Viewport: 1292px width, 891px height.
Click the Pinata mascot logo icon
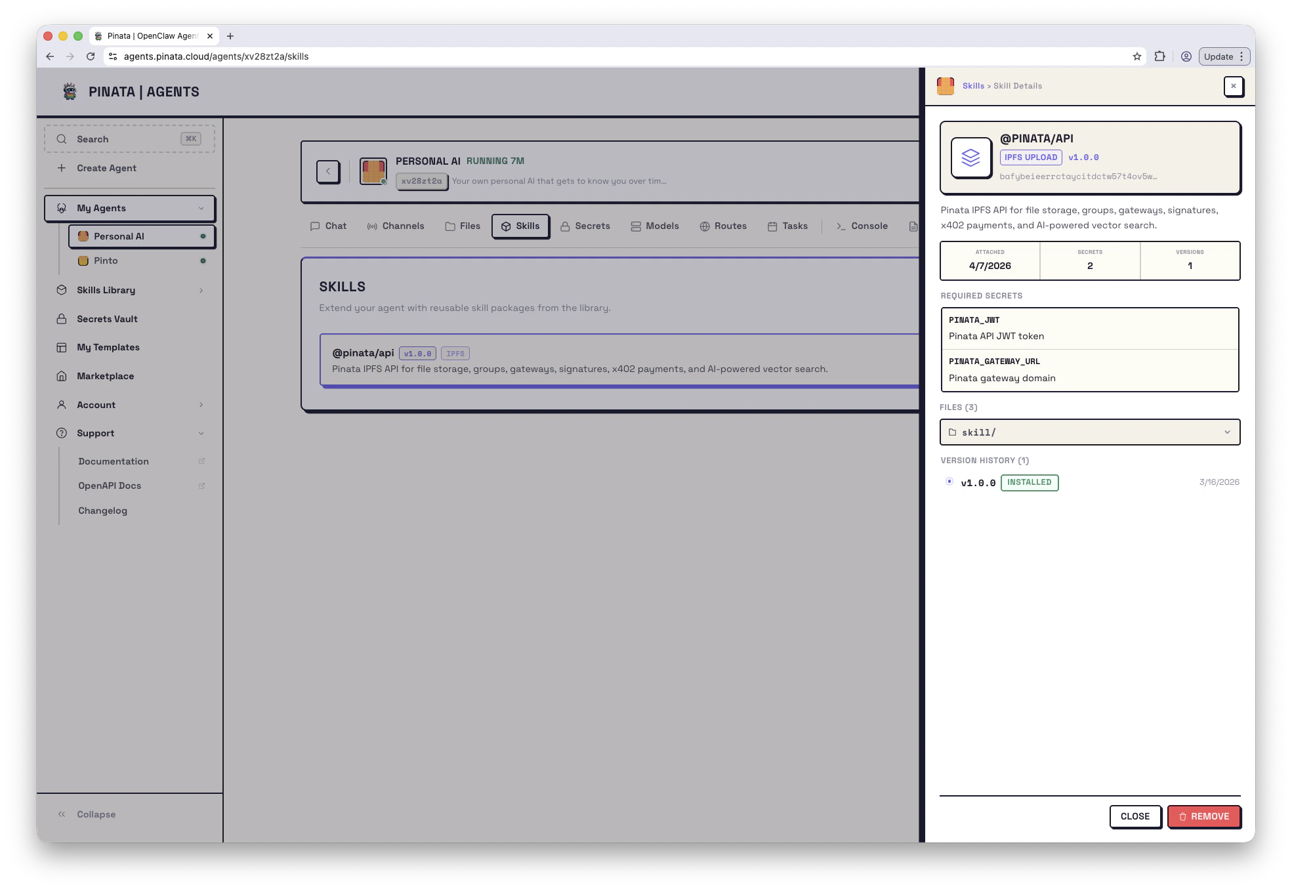tap(70, 91)
